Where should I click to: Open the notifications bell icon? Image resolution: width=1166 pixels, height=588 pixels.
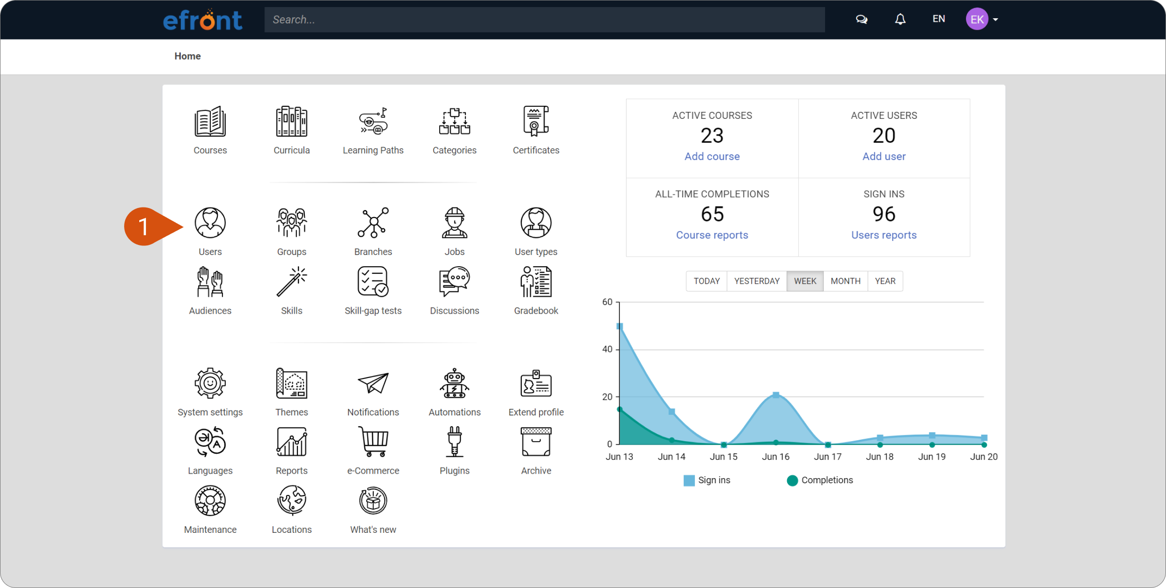click(900, 19)
